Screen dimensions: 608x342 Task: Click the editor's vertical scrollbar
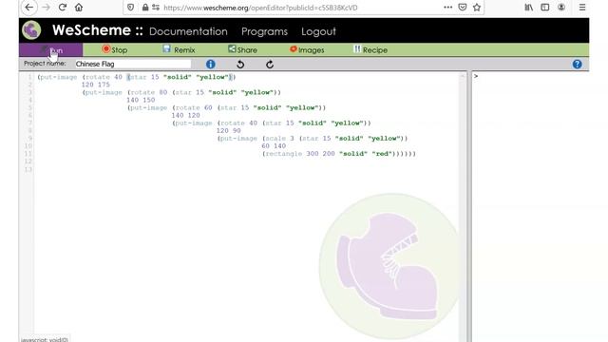pyautogui.click(x=463, y=205)
